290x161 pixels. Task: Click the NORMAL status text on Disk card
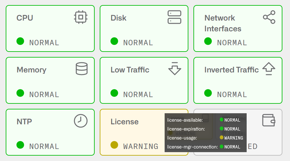tap(138, 43)
